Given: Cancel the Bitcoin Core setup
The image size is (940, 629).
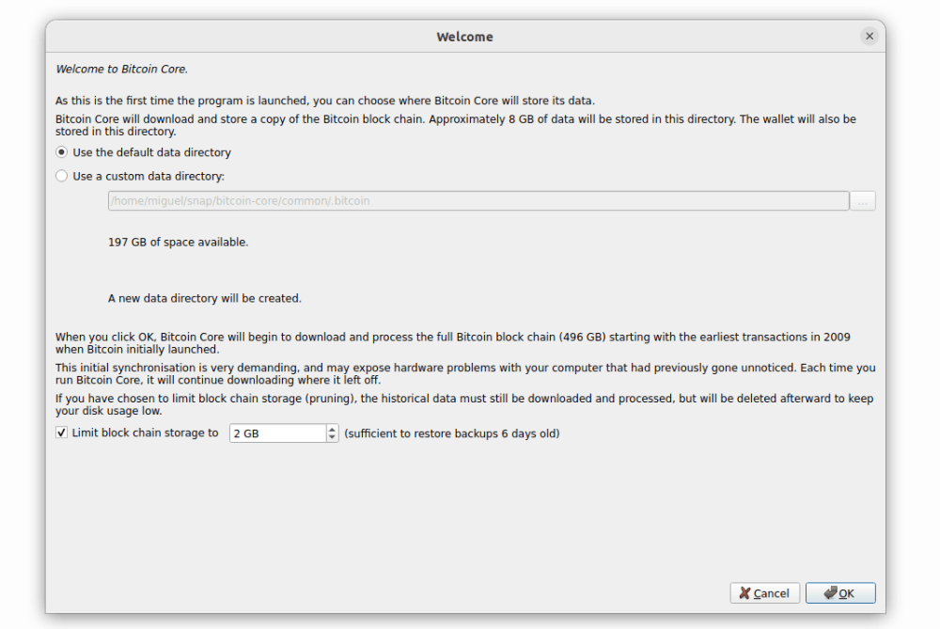Looking at the screenshot, I should pos(764,593).
